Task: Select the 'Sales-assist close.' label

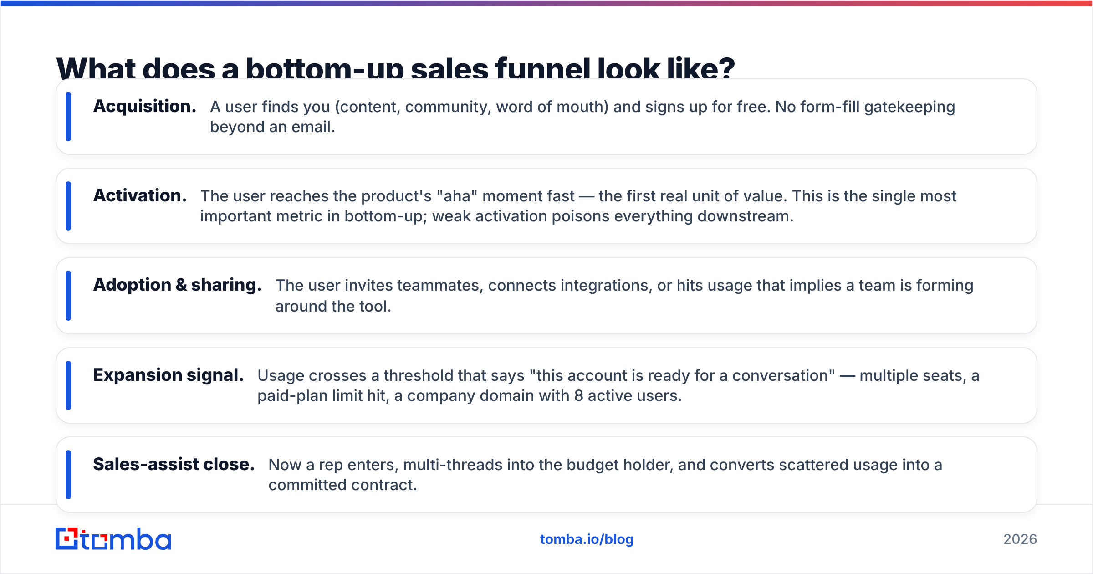Action: pos(174,464)
